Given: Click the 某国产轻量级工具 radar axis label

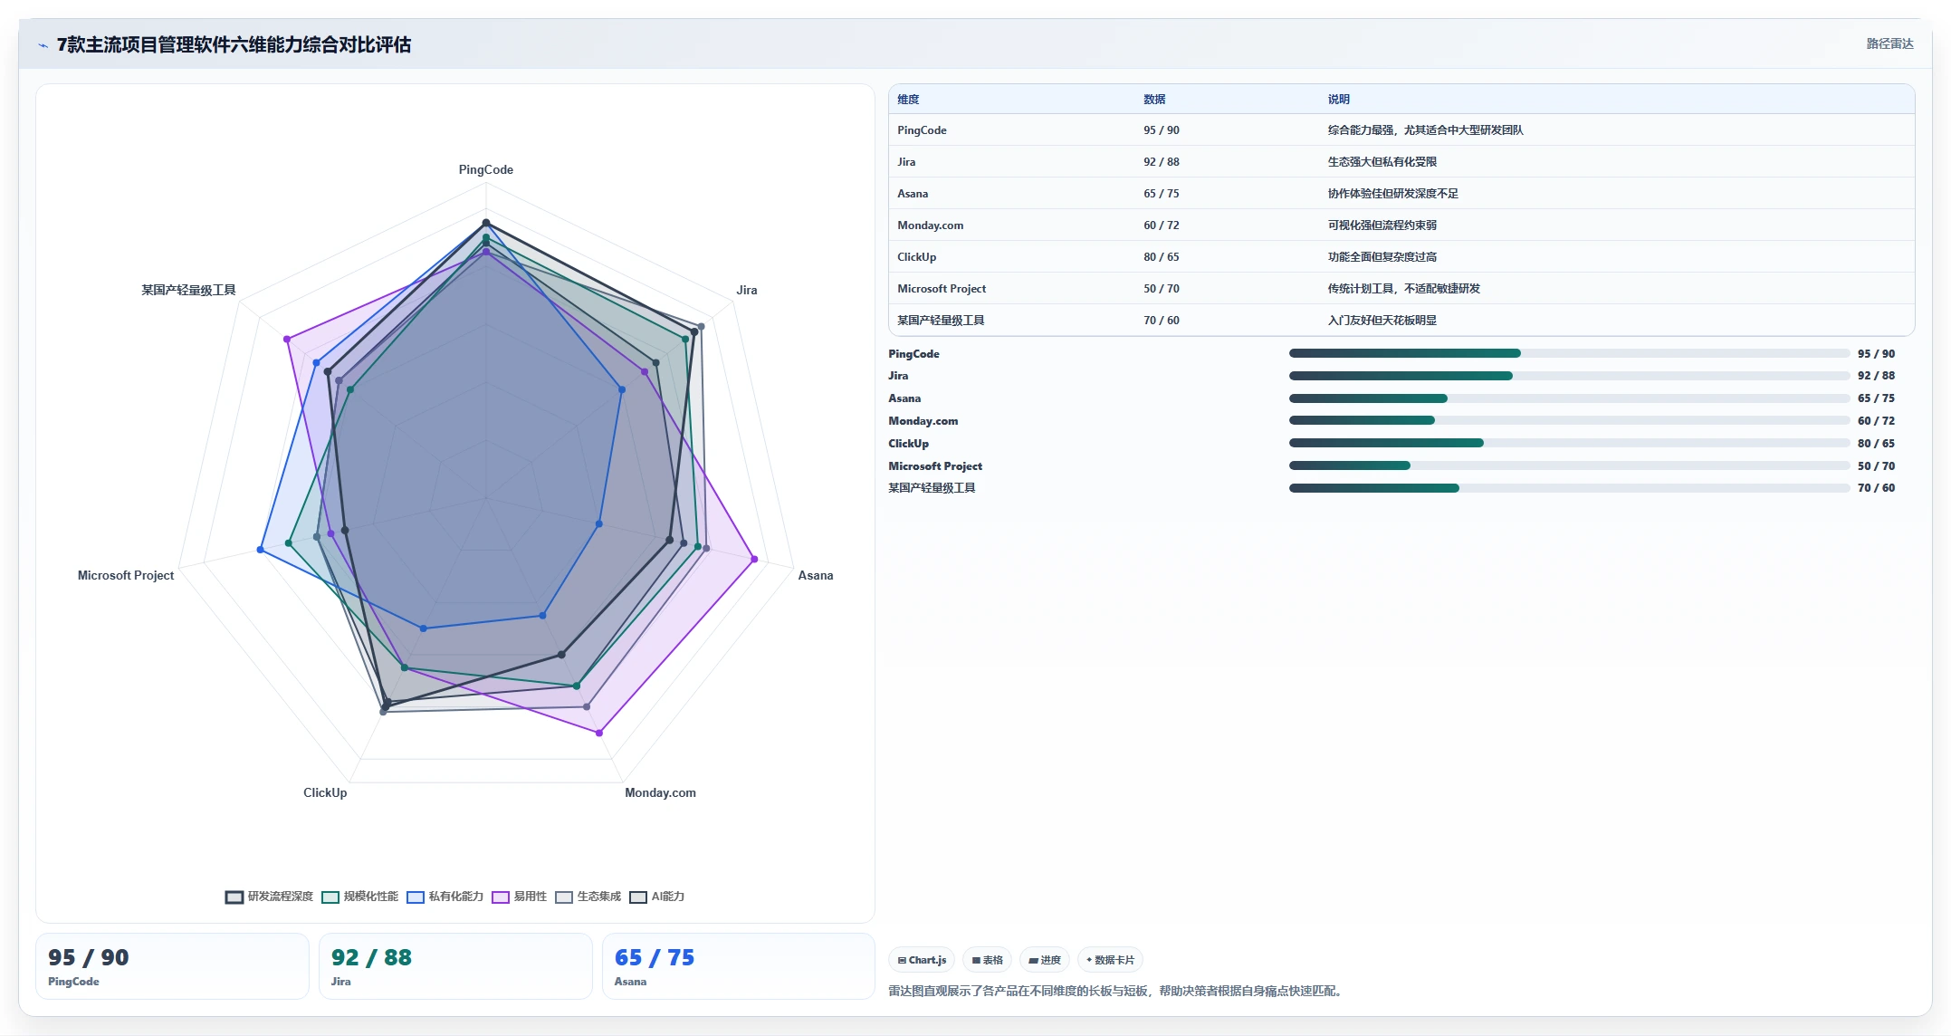Looking at the screenshot, I should click(x=188, y=291).
